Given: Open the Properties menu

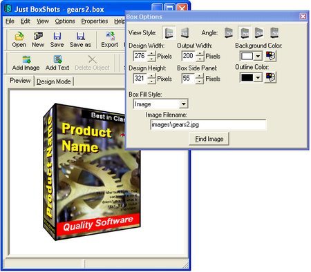Looking at the screenshot, I should 95,21.
